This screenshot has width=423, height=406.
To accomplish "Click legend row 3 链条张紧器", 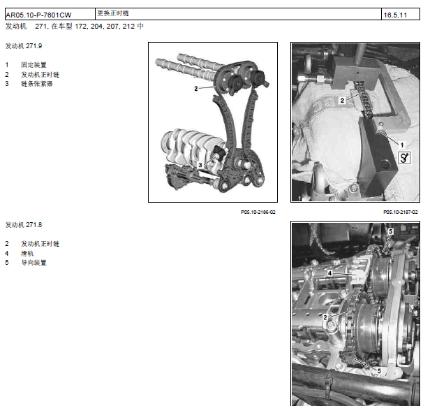I will pos(29,84).
